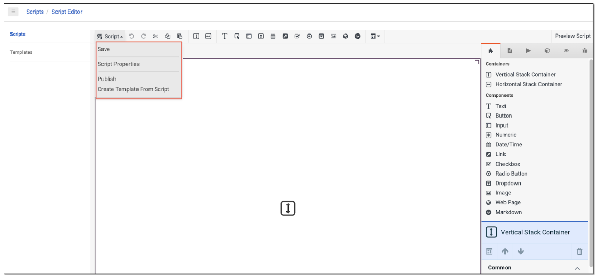Image resolution: width=597 pixels, height=275 pixels.
Task: Insert Numeric component from toolbar
Action: point(261,36)
